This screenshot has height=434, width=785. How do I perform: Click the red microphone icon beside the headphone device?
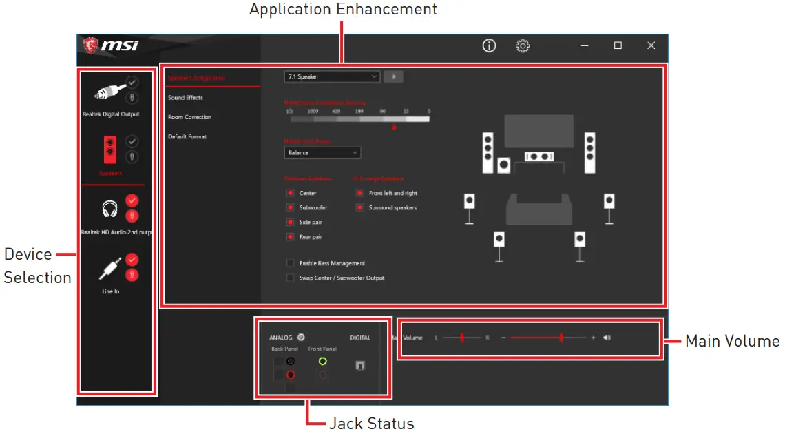click(132, 216)
